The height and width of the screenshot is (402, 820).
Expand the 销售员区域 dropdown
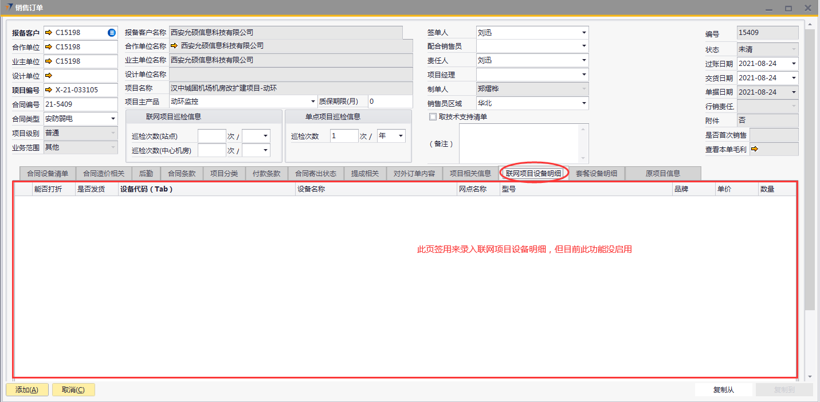[x=584, y=103]
